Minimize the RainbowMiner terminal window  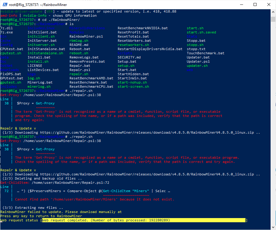(x=242, y=4)
